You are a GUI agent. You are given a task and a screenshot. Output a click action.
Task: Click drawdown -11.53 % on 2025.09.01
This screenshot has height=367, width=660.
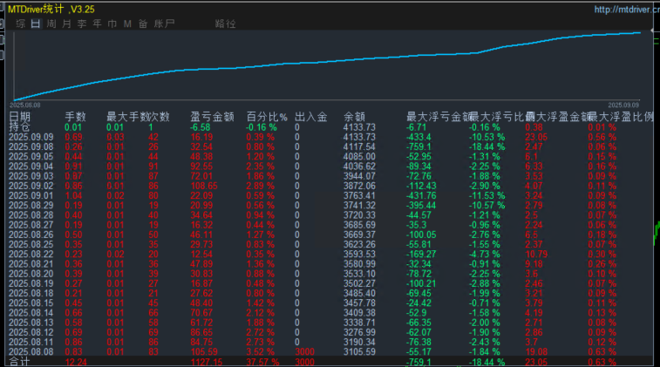[x=487, y=196]
